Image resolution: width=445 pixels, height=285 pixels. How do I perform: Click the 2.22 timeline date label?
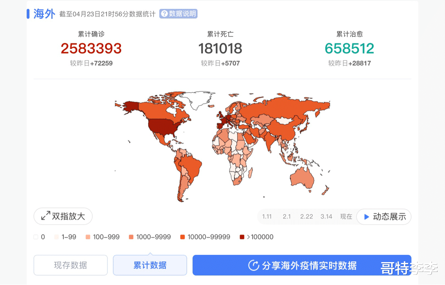[307, 216]
